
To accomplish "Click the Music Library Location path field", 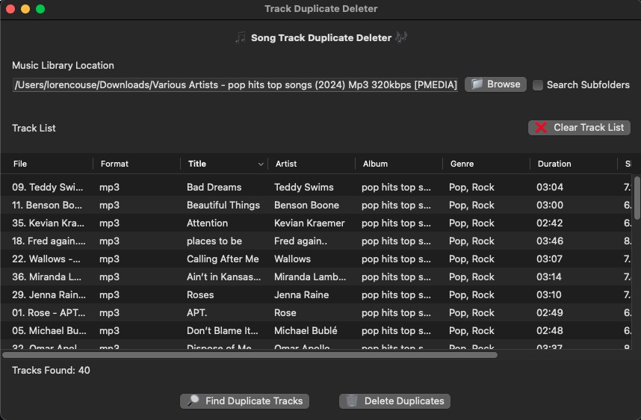I will (x=235, y=84).
